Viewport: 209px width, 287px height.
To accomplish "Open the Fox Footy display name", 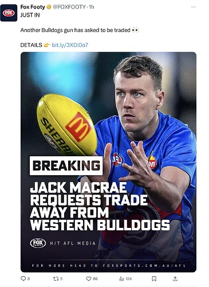I will [x=33, y=7].
